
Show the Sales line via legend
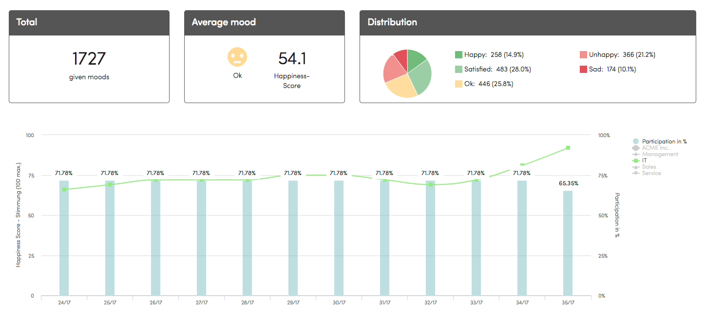tap(644, 167)
